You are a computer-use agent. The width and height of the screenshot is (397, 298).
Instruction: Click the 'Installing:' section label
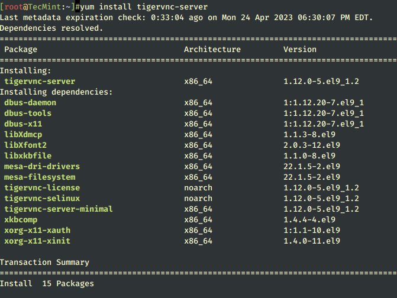[25, 71]
